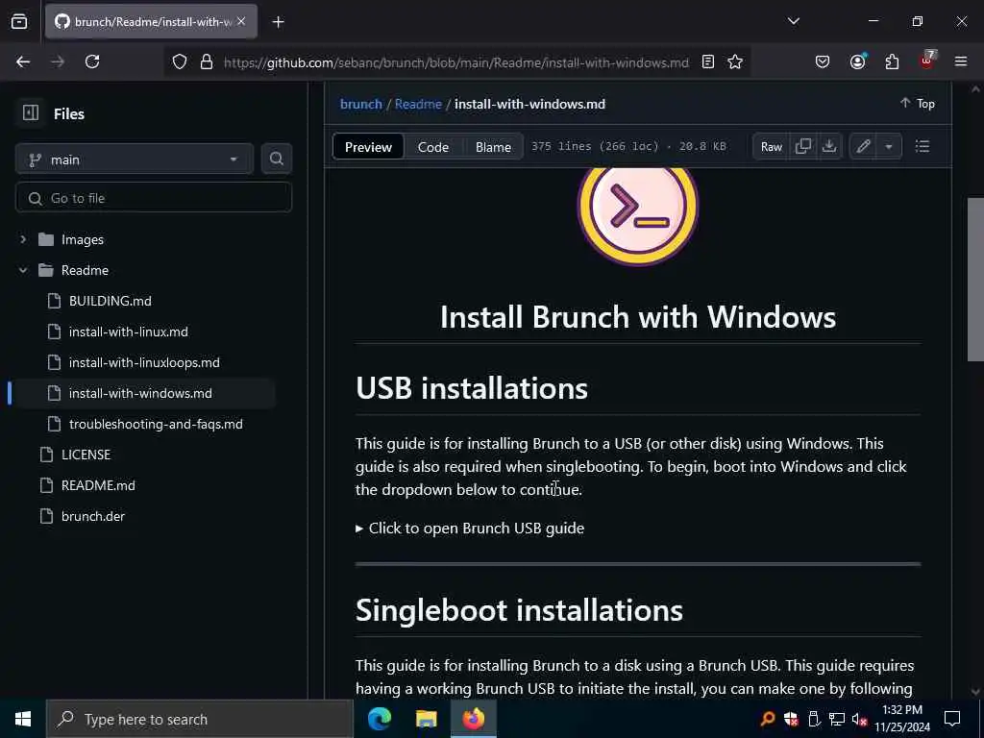Click the page vertical scrollbar thumb
The width and height of the screenshot is (984, 738).
pyautogui.click(x=974, y=280)
